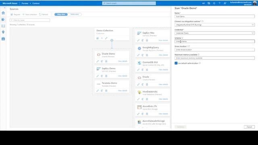Select the SapEcc-Nbo source card title

148,33
